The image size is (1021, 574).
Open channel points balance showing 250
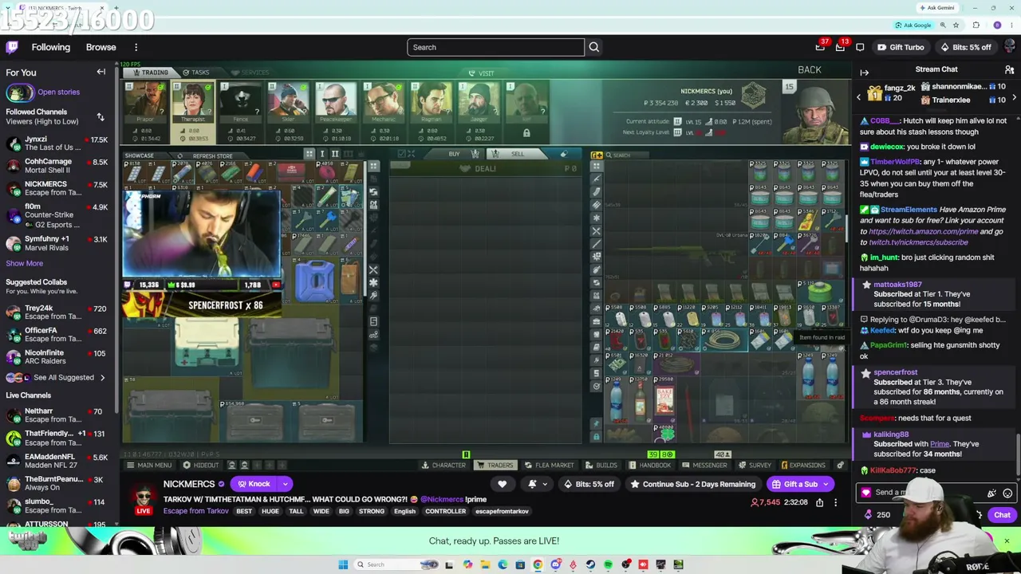click(876, 515)
